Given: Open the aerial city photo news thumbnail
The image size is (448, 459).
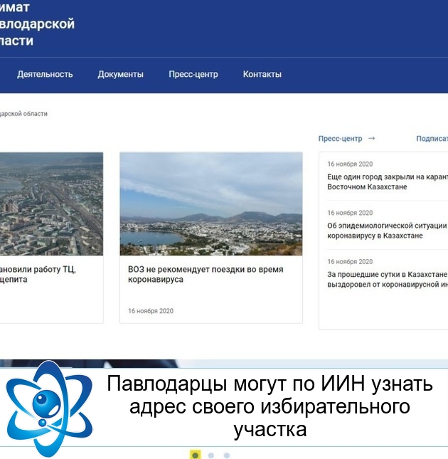Looking at the screenshot, I should point(51,204).
